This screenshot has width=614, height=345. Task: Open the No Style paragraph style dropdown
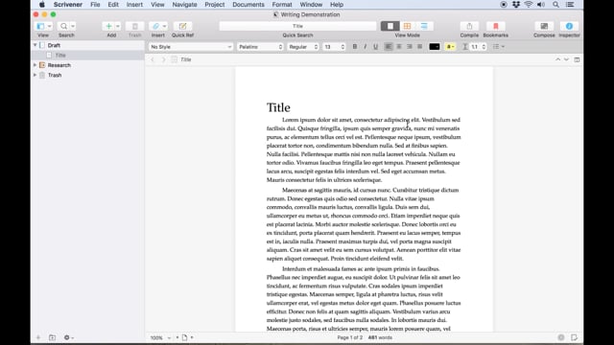click(190, 47)
